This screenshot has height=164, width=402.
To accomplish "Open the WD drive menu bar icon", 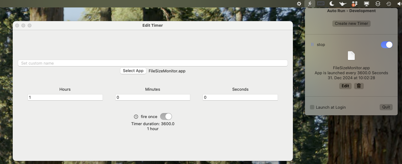I will tap(321, 4).
